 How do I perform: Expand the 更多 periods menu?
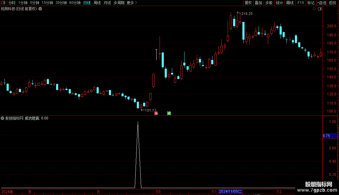coord(132,3)
